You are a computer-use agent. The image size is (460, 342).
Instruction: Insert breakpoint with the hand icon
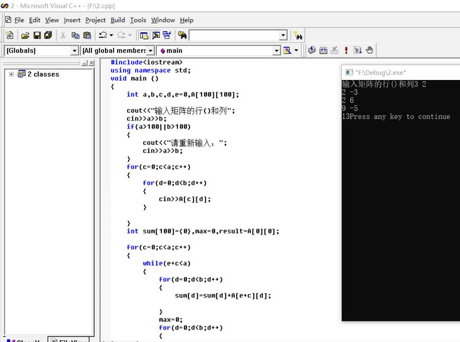[369, 50]
